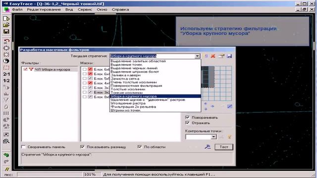This screenshot has width=317, height=178.
Task: Click the 2:1 zoom-in icon
Action: (x=6, y=74)
